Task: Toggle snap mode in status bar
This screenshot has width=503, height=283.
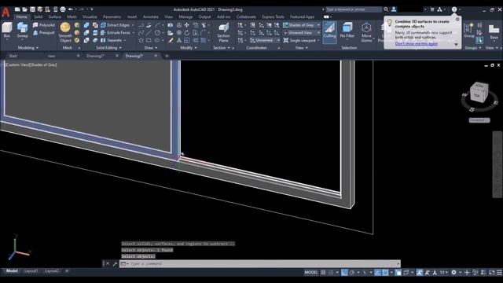Action: tap(332, 273)
